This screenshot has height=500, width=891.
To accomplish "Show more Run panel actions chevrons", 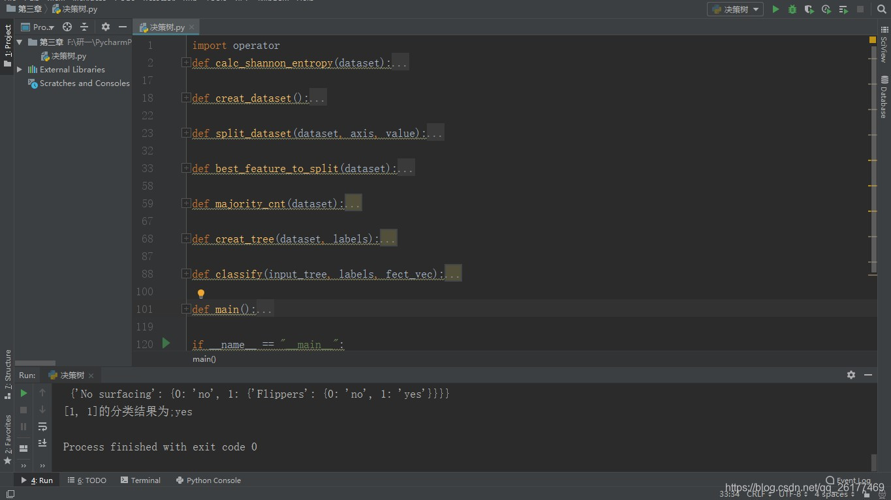I will tap(23, 465).
